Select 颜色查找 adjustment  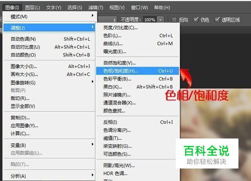(138, 110)
